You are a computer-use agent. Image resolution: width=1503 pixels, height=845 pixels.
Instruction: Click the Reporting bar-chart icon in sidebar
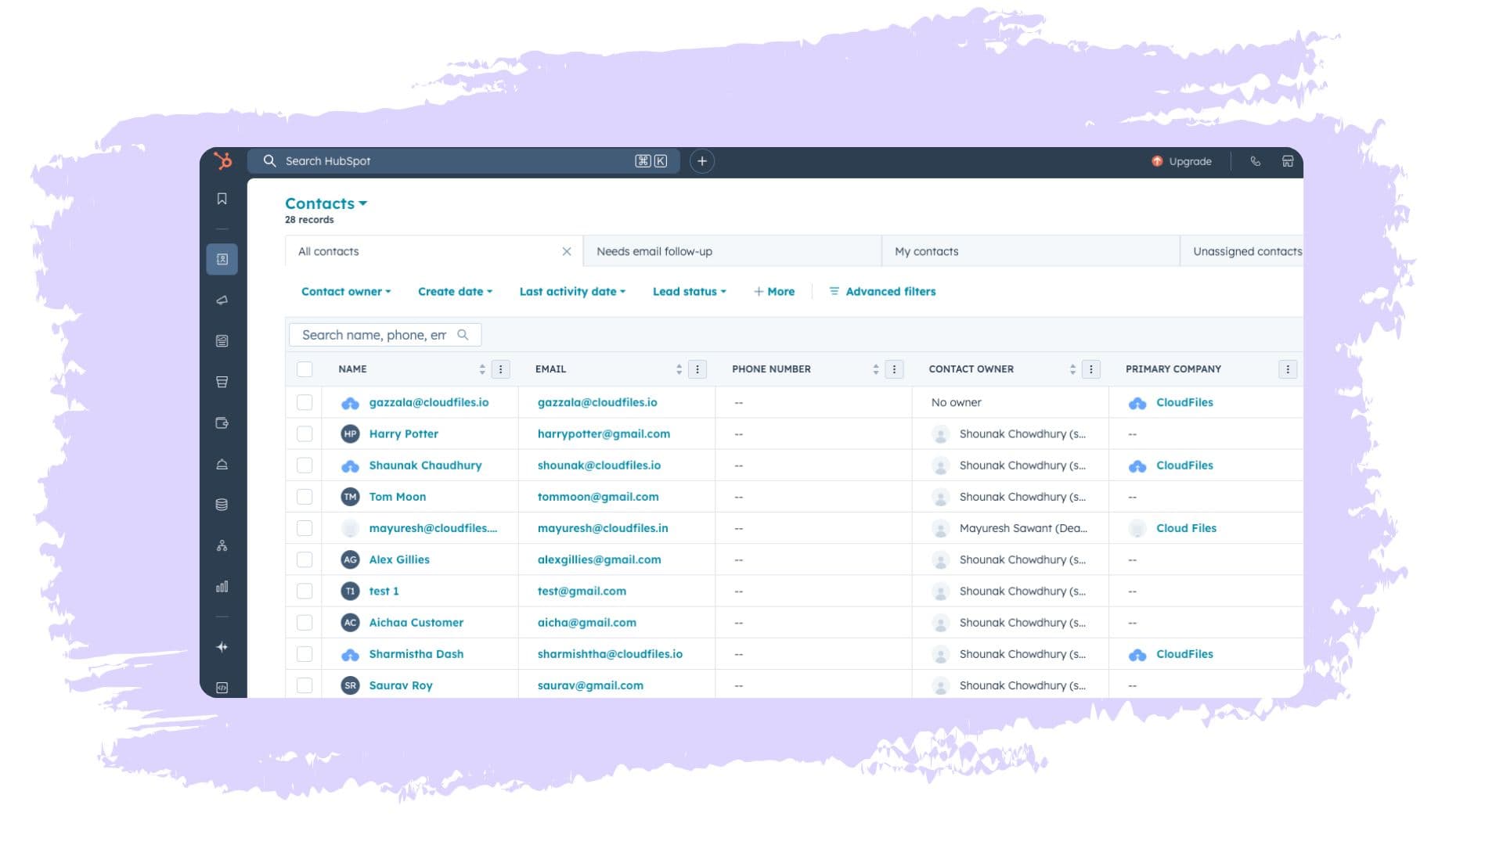click(222, 586)
